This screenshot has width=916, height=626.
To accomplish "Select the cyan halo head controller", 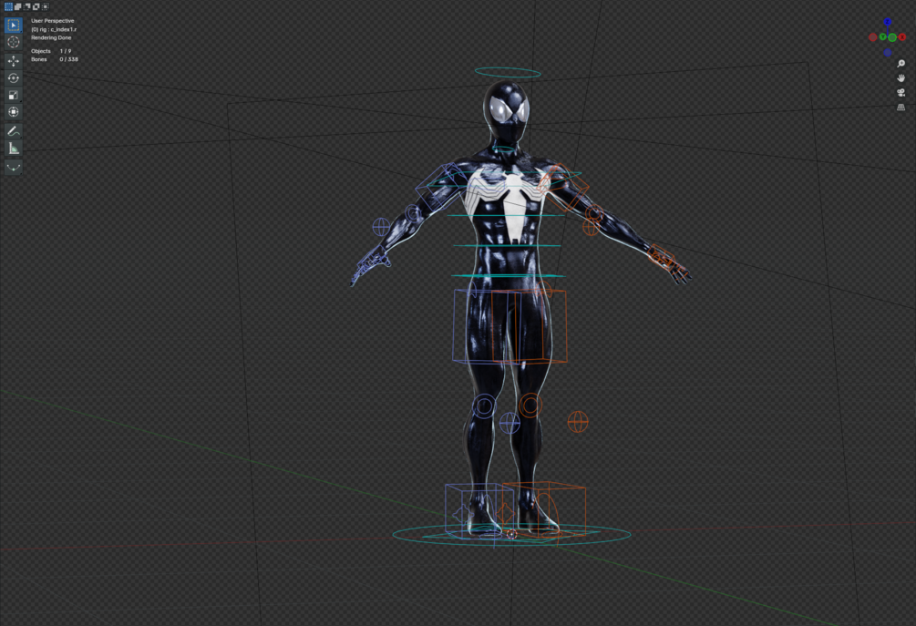I will click(508, 73).
